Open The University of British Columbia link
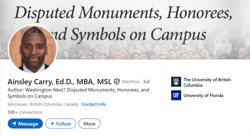This screenshot has height=136, width=250. click(x=207, y=82)
